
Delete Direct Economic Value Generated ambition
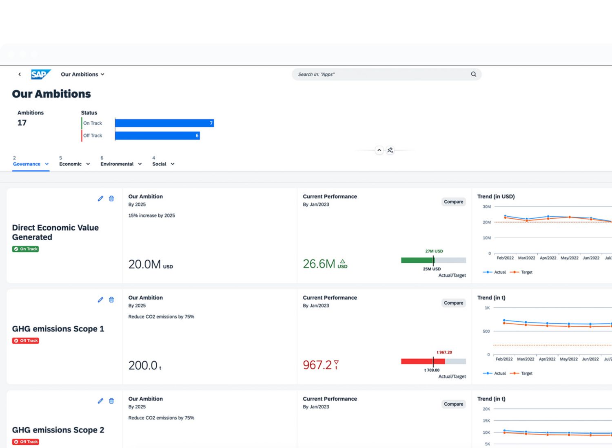[111, 198]
